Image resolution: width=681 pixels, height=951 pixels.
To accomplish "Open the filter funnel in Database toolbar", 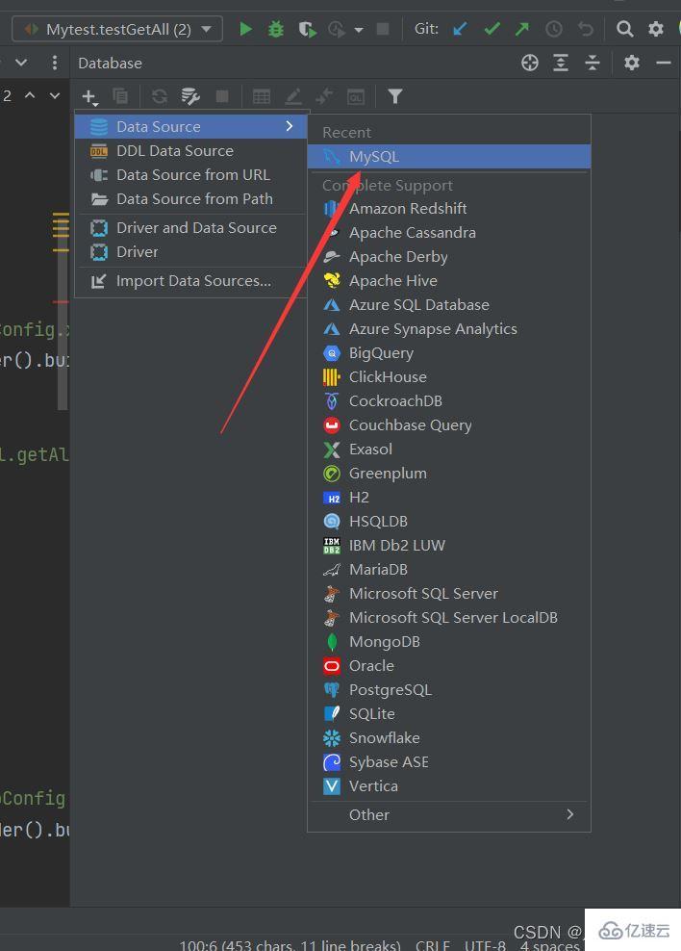I will (x=395, y=96).
